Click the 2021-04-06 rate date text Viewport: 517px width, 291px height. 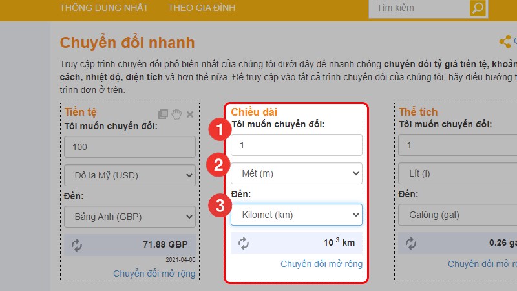point(180,260)
